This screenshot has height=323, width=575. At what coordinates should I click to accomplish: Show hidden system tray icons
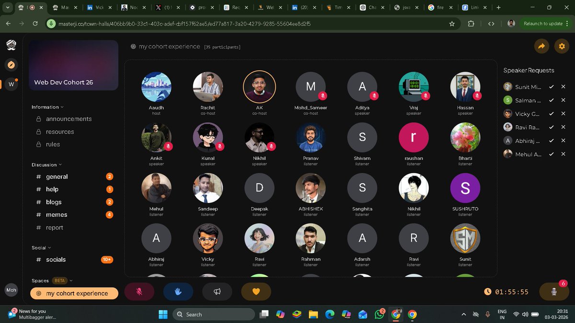click(x=463, y=314)
